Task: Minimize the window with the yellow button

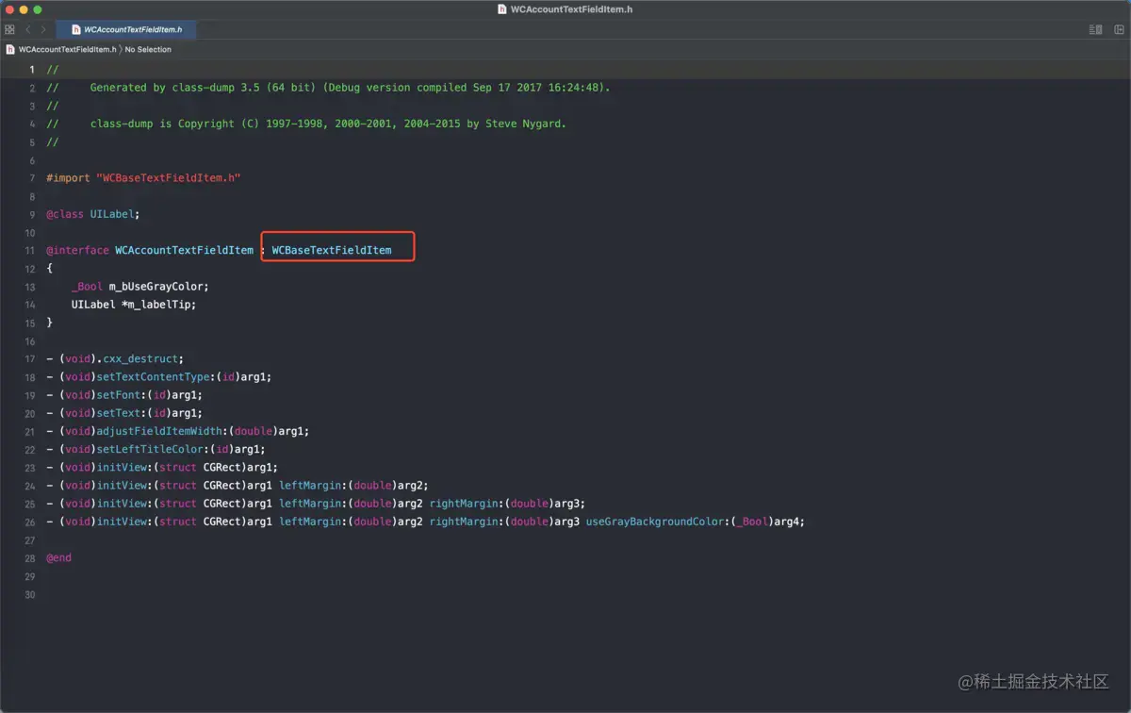Action: (x=24, y=9)
